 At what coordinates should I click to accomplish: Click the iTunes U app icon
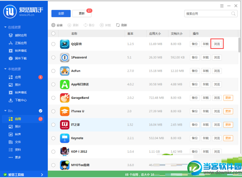click(65, 111)
